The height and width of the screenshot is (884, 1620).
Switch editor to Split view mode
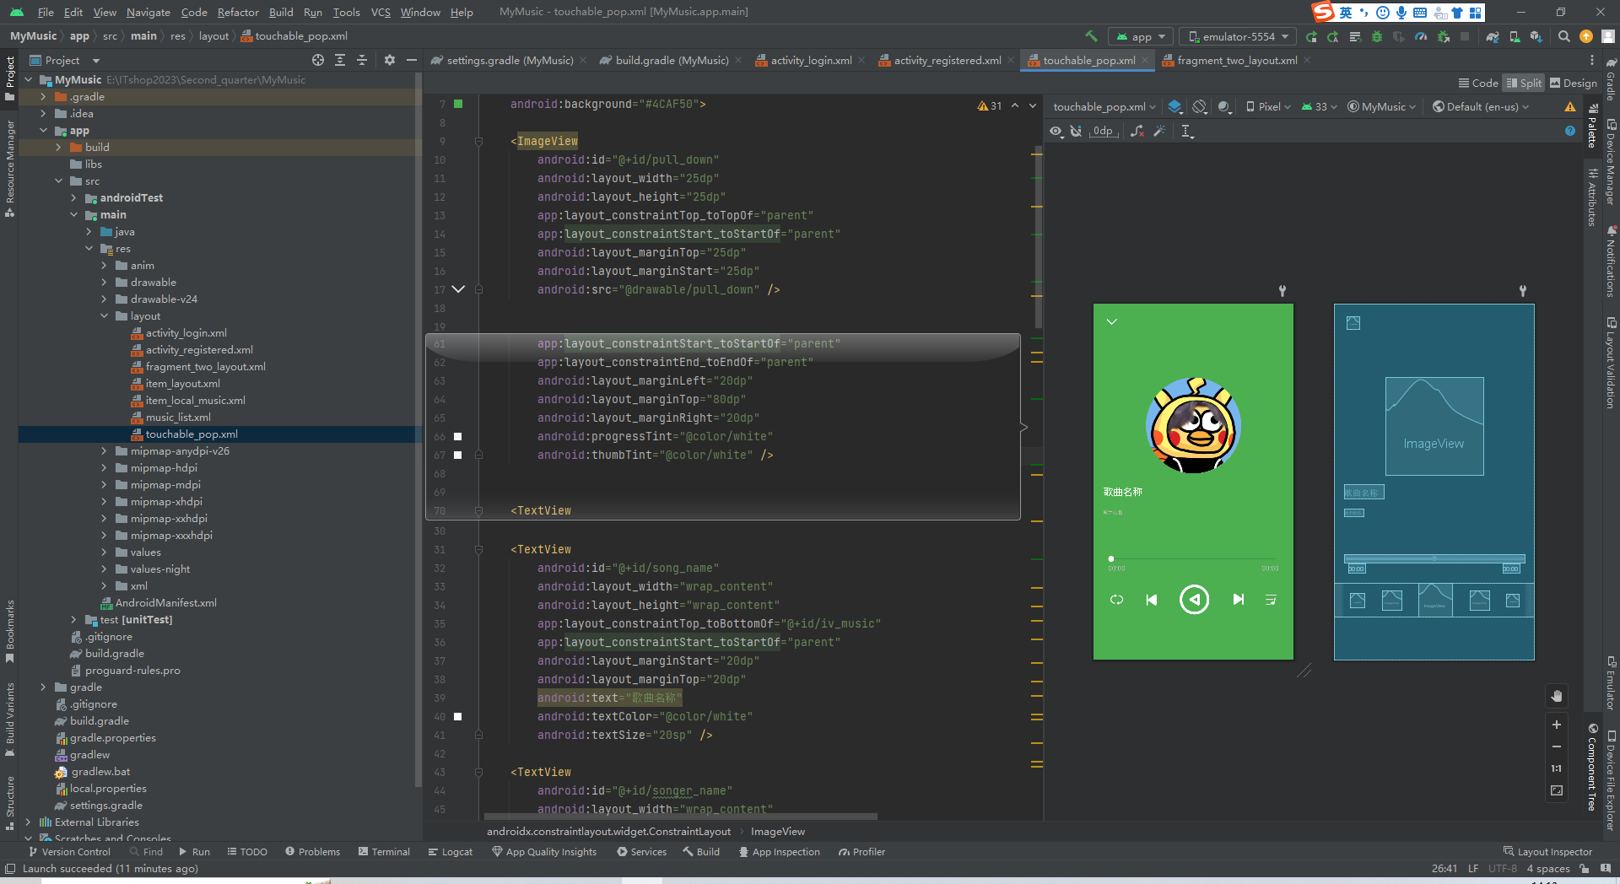click(1524, 83)
